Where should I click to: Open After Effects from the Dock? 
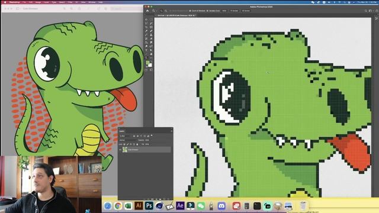click(x=180, y=206)
